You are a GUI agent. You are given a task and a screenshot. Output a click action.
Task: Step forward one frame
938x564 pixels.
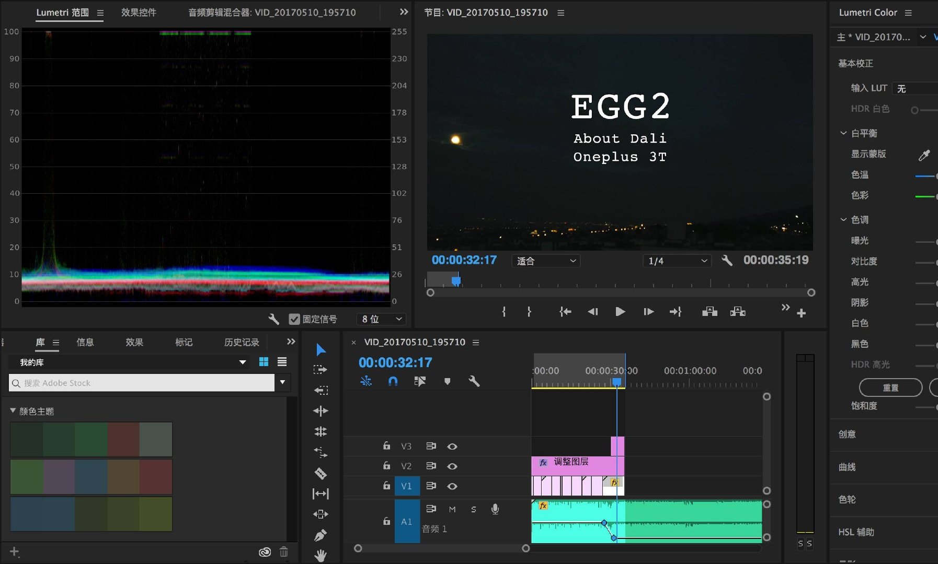[x=648, y=312]
